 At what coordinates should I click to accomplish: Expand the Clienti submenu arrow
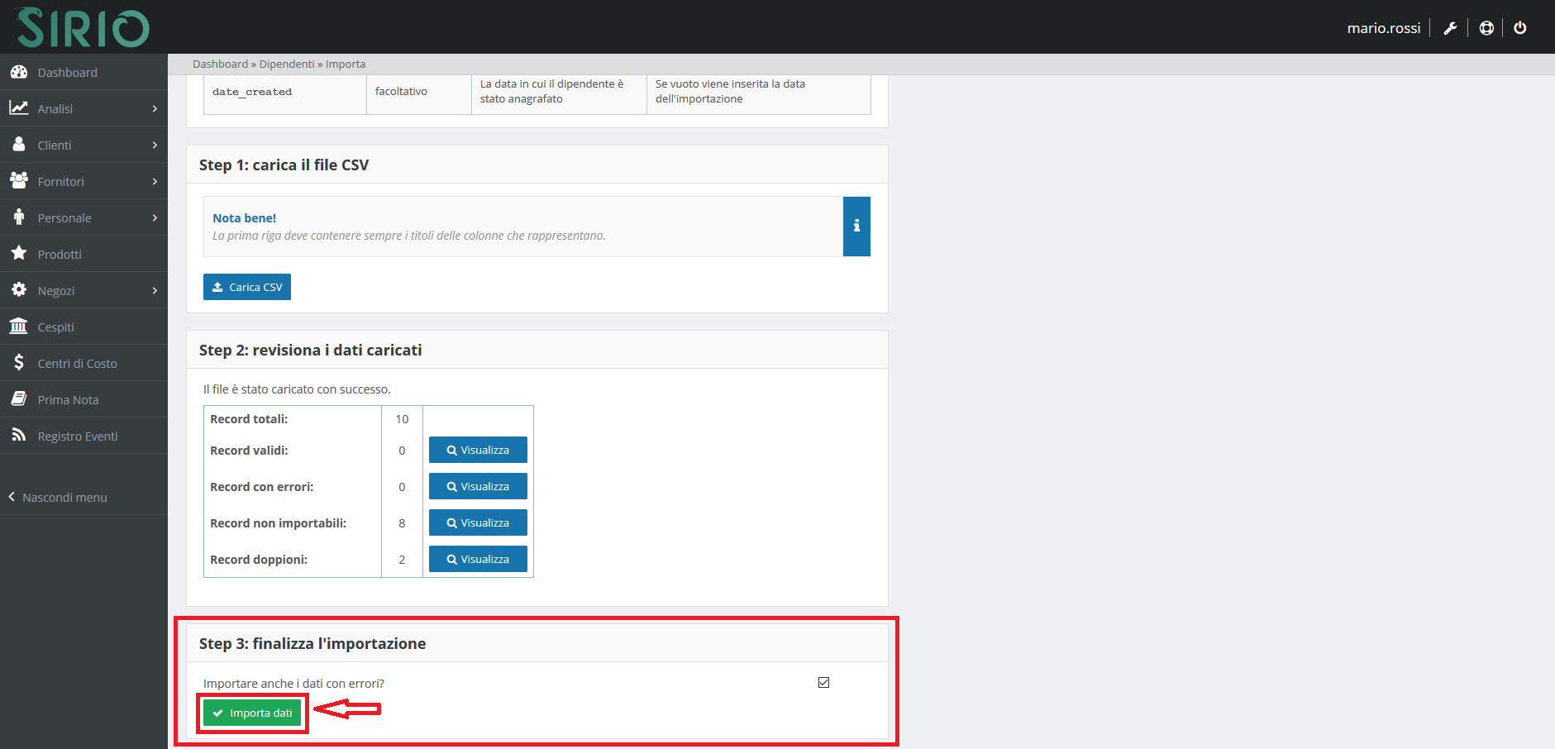click(155, 146)
